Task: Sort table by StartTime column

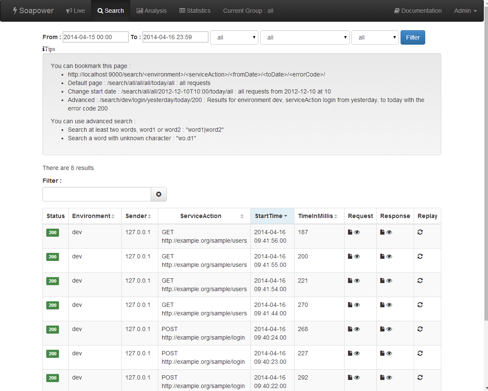Action: coord(272,216)
